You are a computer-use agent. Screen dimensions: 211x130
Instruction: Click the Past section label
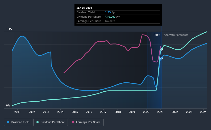157,35
